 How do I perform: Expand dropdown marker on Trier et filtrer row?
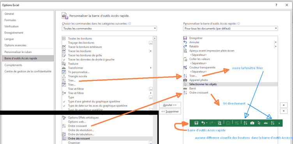151,89
